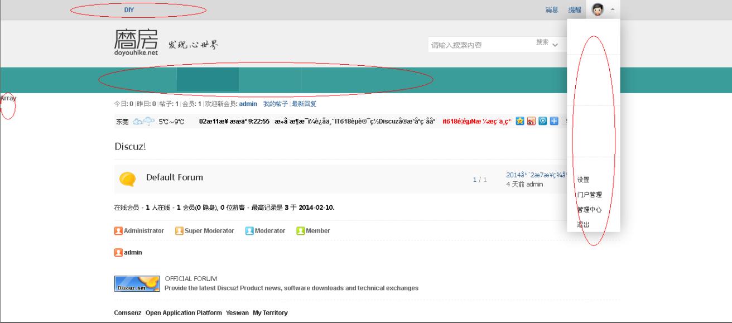Open the My Territory footer link

coord(270,313)
